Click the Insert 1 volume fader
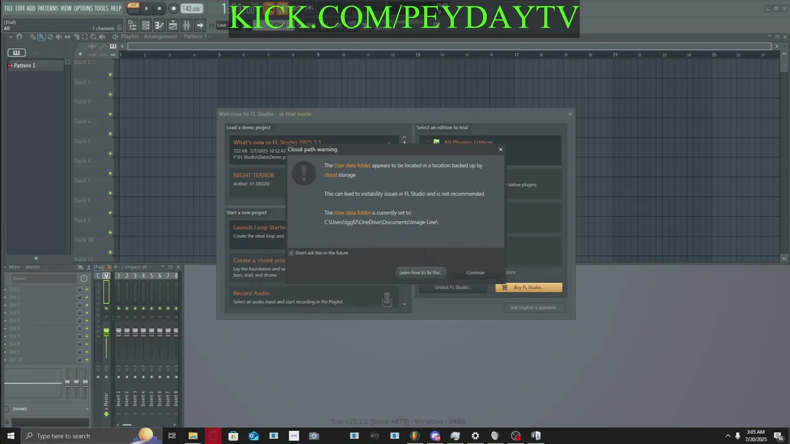Screen dimensions: 790x444 tap(119, 332)
